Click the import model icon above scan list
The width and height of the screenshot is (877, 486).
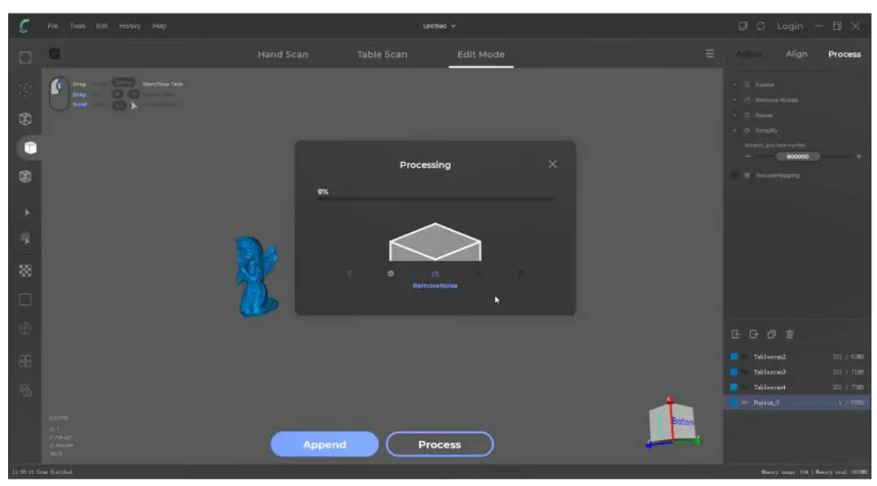click(736, 334)
